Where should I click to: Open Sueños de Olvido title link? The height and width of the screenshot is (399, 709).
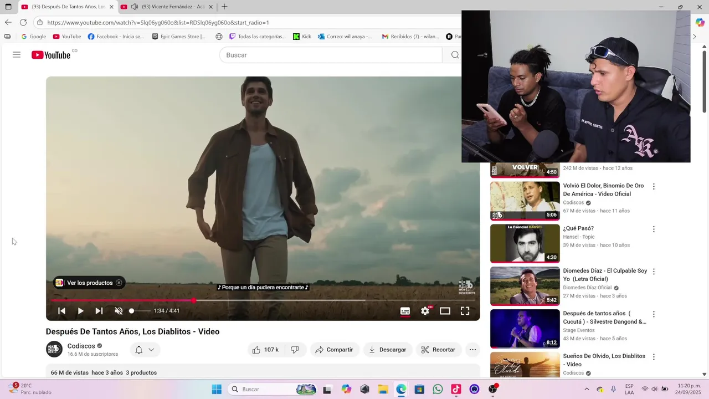click(604, 360)
